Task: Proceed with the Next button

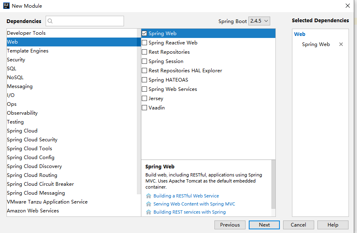Action: pyautogui.click(x=264, y=225)
